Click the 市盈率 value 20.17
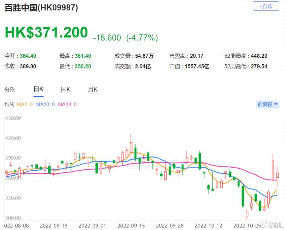Viewport: 286px width, 230px height. click(196, 56)
